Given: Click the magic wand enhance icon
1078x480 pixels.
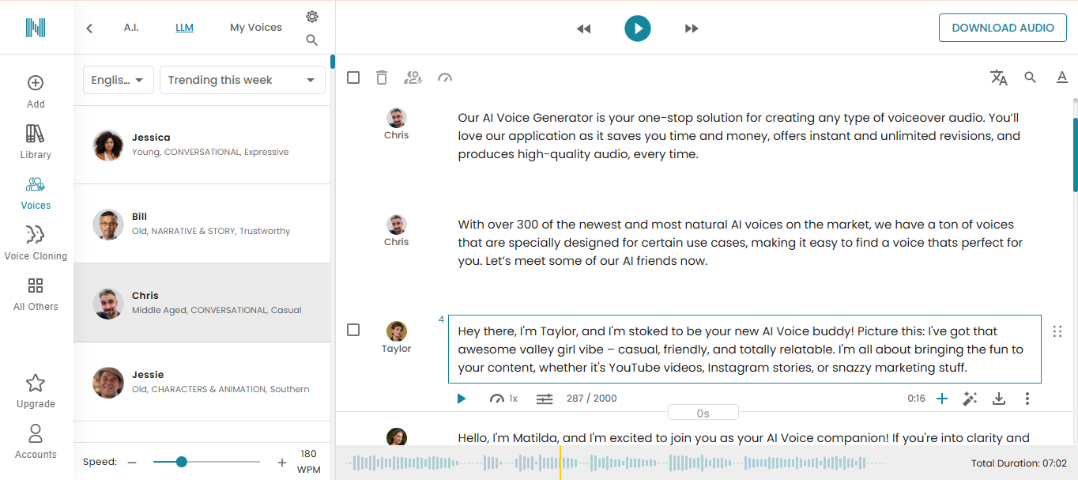Looking at the screenshot, I should point(970,399).
